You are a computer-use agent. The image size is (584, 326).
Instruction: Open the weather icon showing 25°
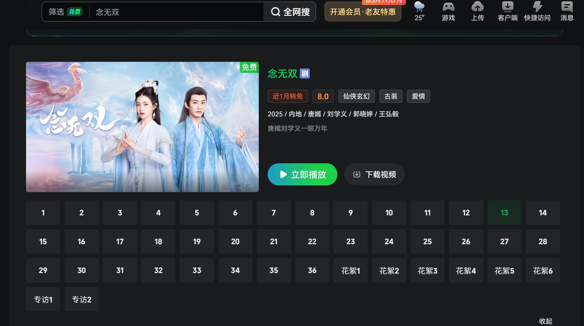[x=419, y=11]
